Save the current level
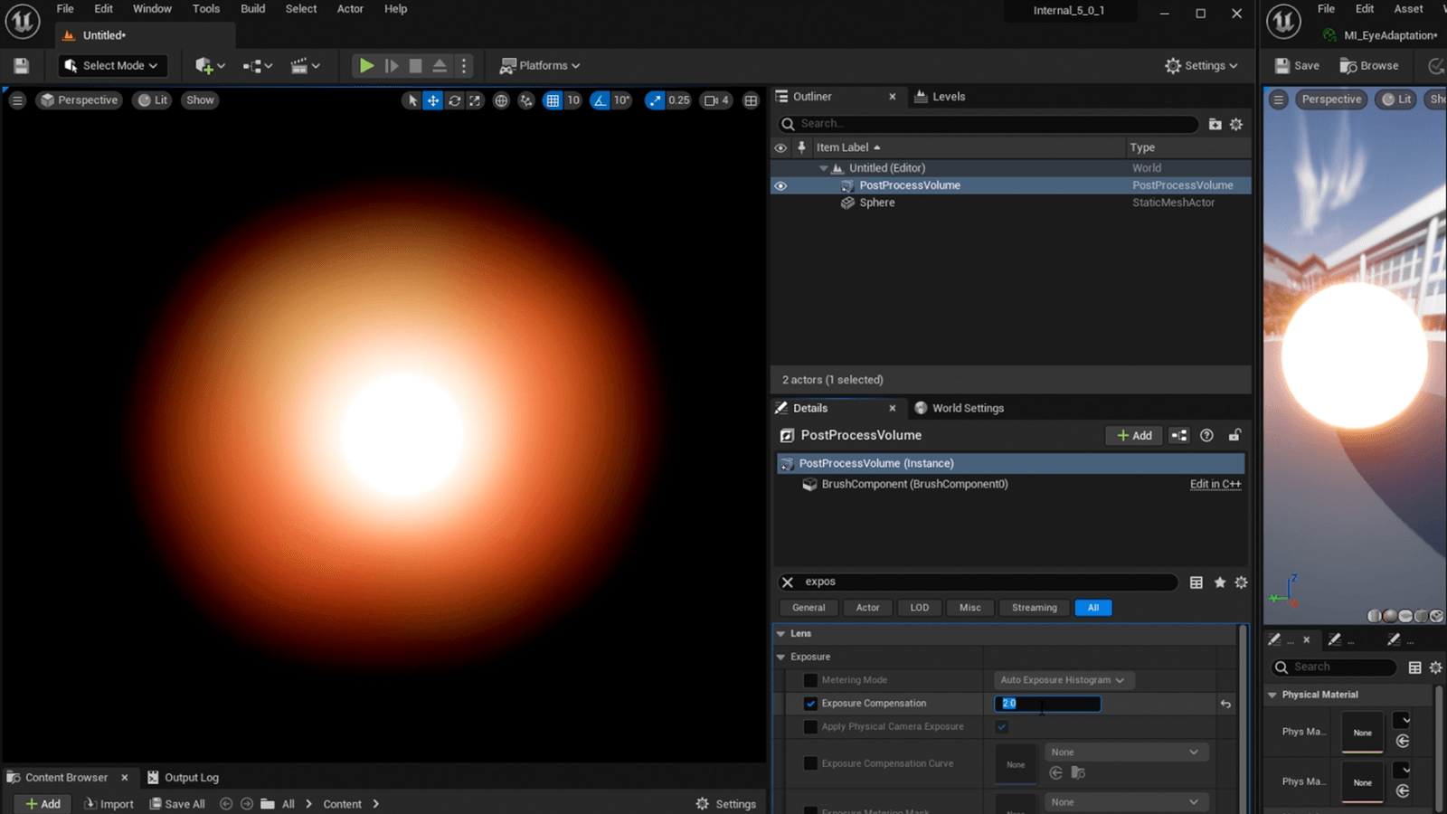 [21, 65]
